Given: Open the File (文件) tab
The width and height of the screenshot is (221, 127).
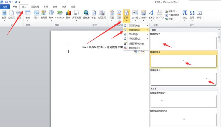Looking at the screenshot, I should click(x=5, y=7).
